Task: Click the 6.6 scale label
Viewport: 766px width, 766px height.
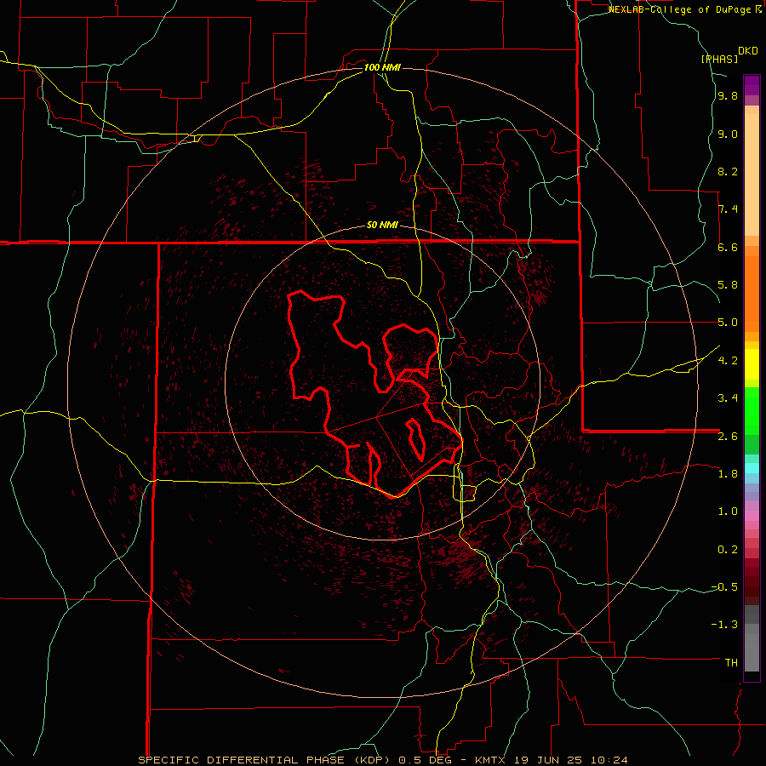Action: point(728,247)
